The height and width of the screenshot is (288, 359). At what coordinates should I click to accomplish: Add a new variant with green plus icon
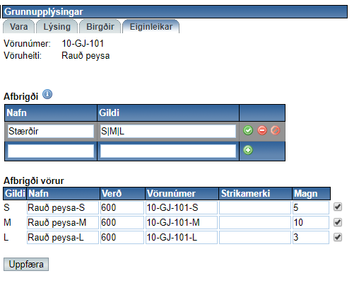pos(248,150)
